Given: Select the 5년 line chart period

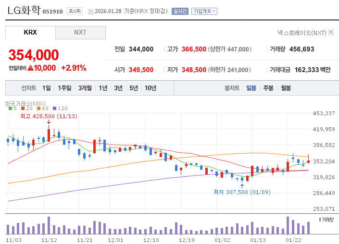Looking at the screenshot, I should [134, 88].
